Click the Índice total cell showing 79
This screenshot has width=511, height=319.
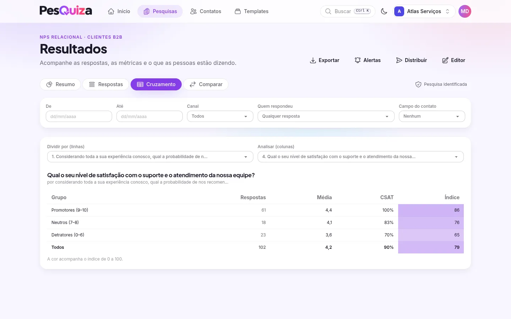[431, 247]
